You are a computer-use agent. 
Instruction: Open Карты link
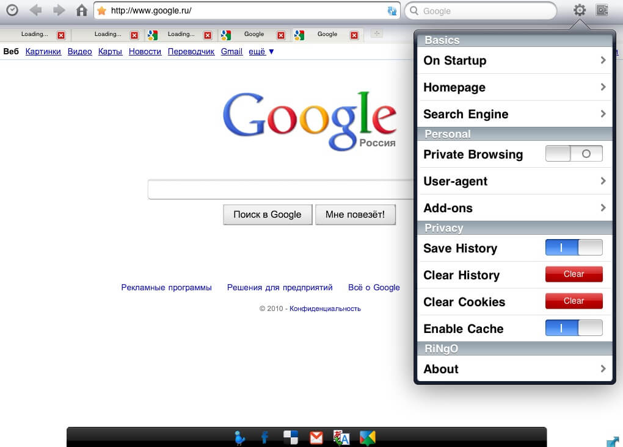click(110, 52)
